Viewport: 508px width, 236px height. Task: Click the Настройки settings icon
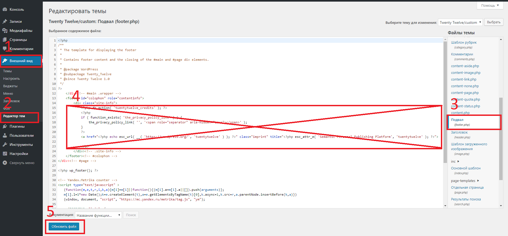click(x=5, y=154)
